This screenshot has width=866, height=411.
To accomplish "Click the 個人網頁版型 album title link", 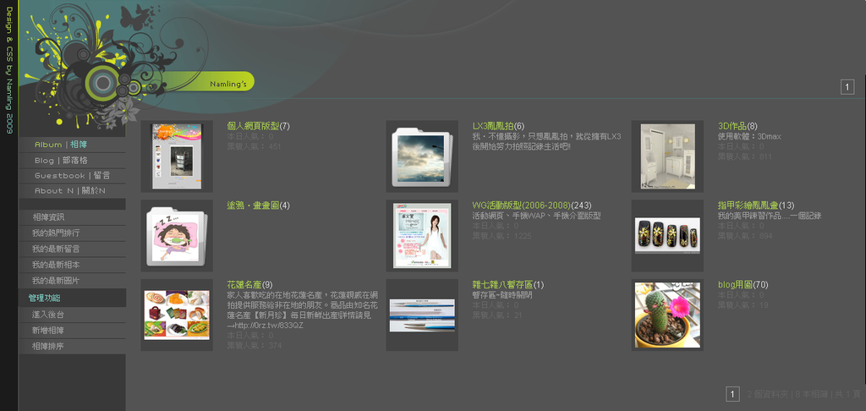I will click(x=253, y=126).
